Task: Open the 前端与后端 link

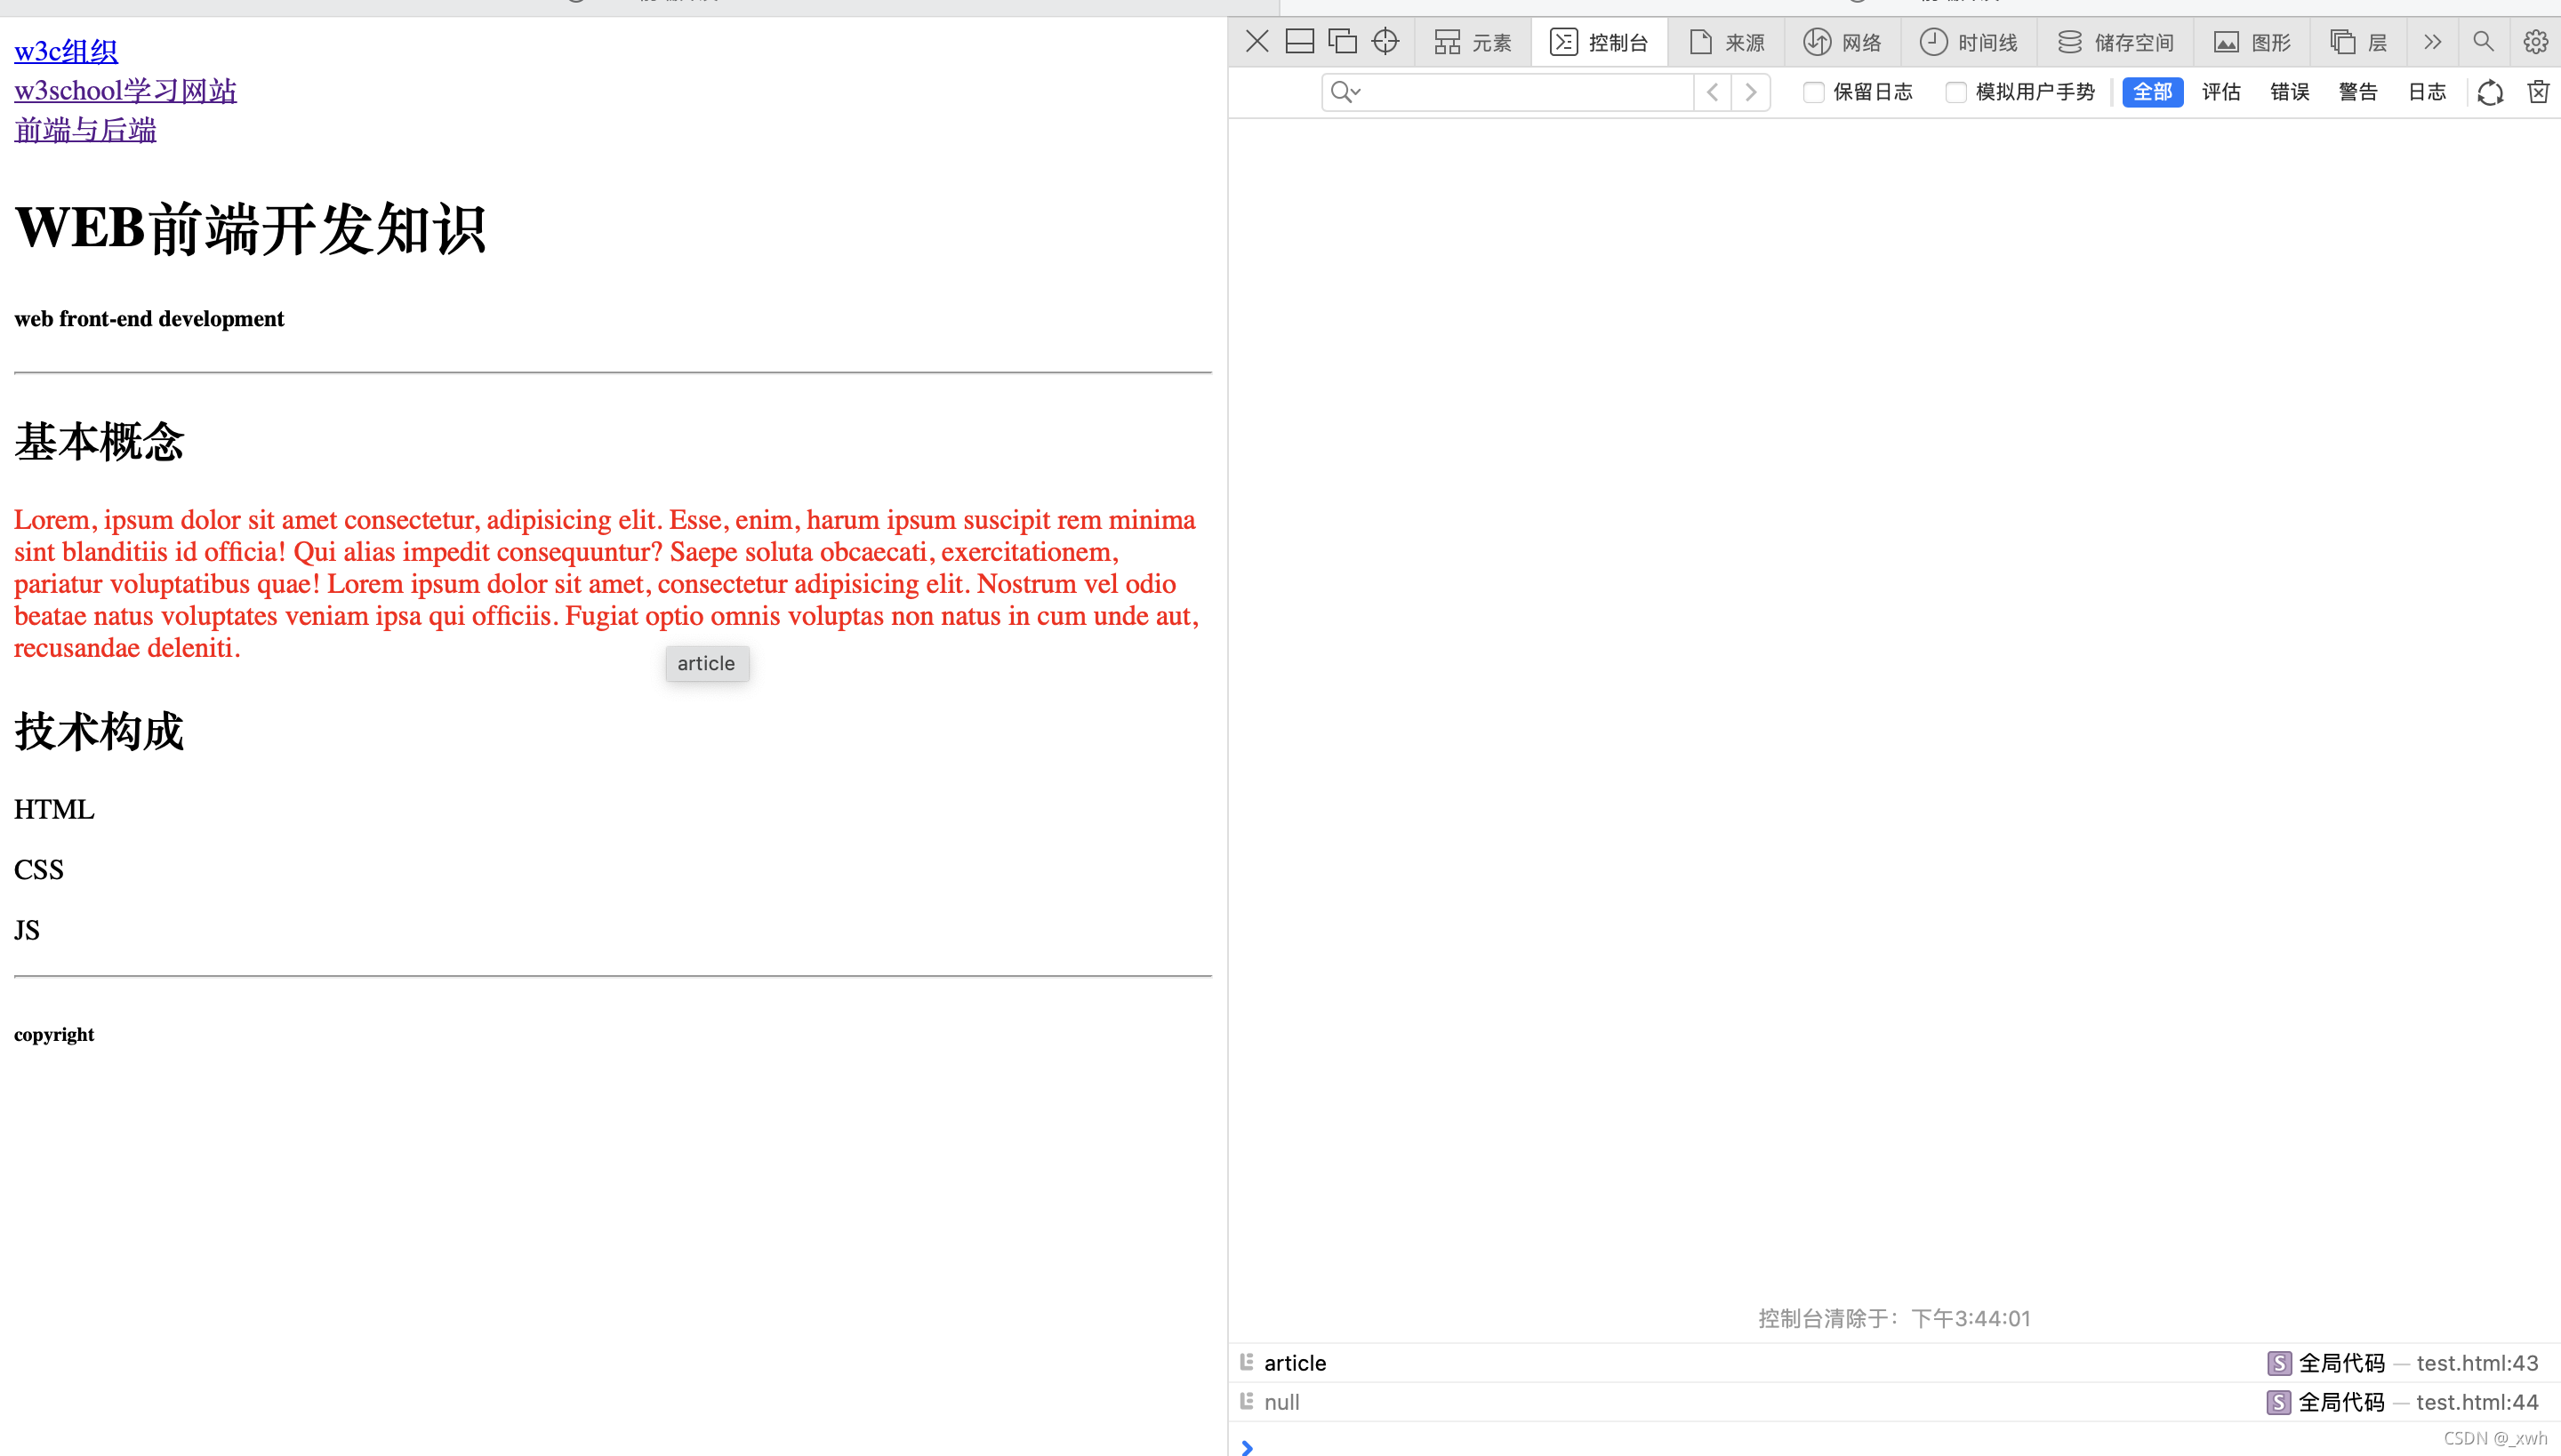Action: [85, 130]
